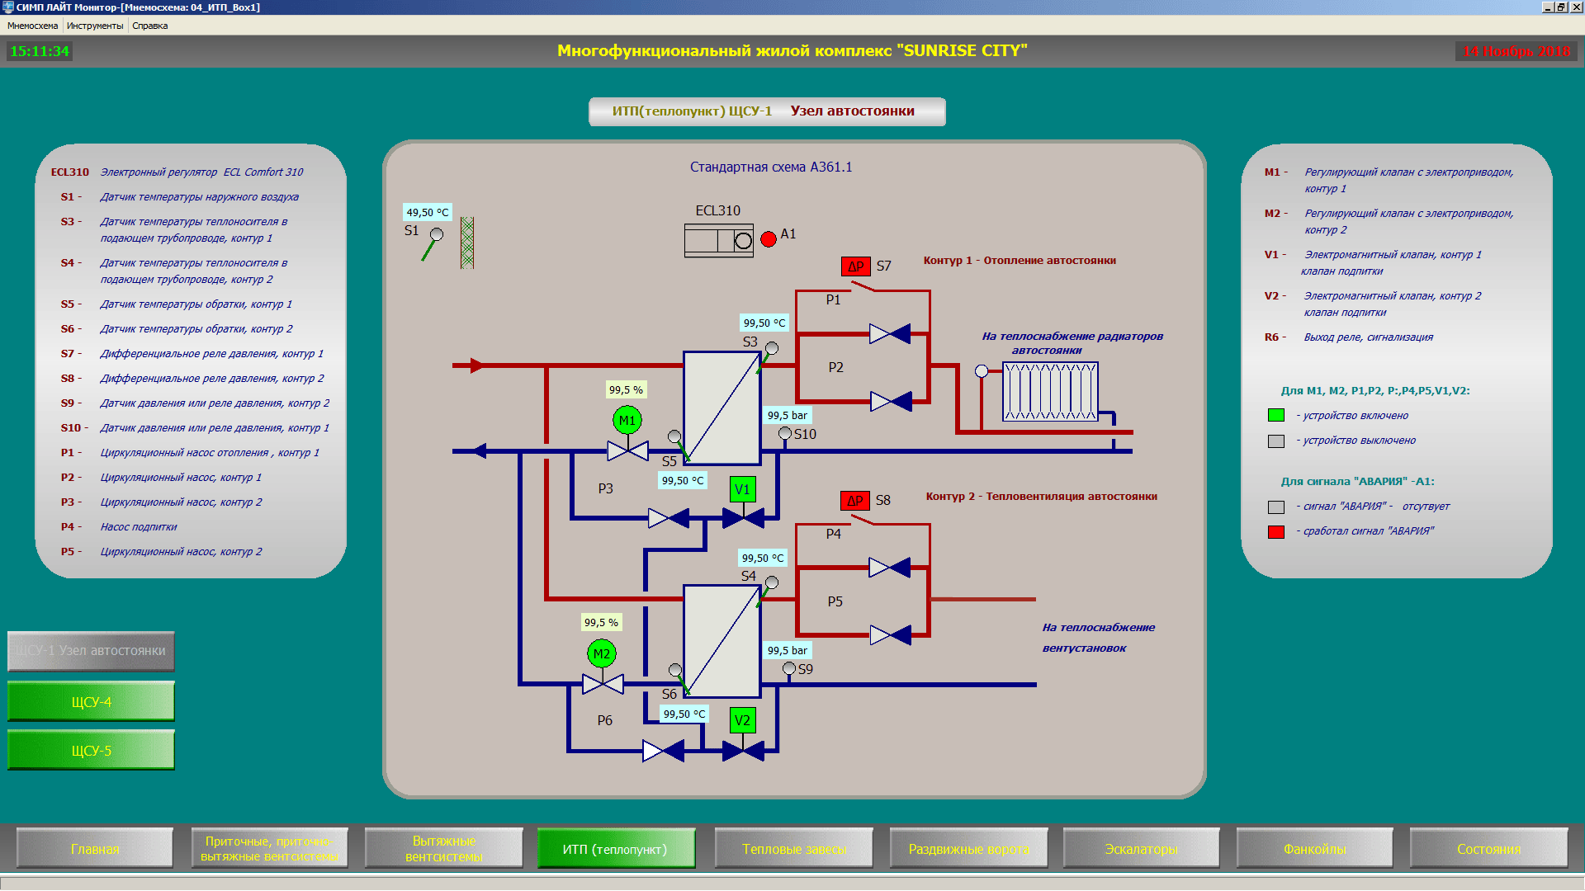Screen dimensions: 1585x891
Task: Click the green device-enabled legend swatch
Action: pyautogui.click(x=1276, y=416)
